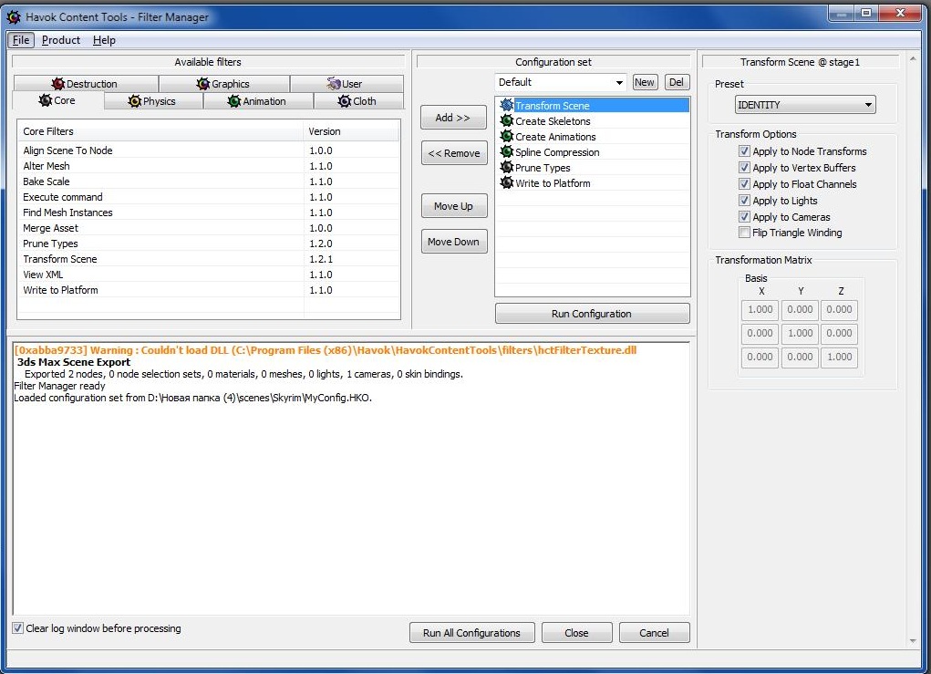Click Del to delete configuration set

[677, 83]
